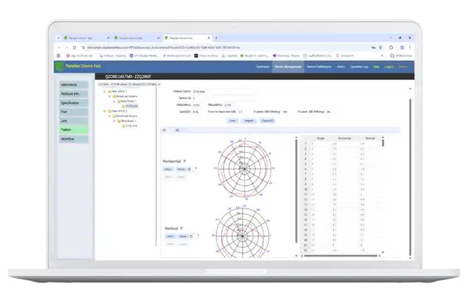468x302 pixels.
Task: Click the Horizontal rotate angle field
Action: pos(191,169)
